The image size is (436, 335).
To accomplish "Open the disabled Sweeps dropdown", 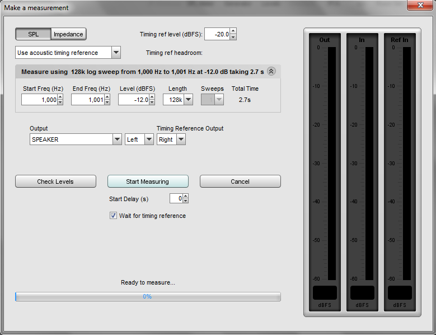I will pos(219,100).
